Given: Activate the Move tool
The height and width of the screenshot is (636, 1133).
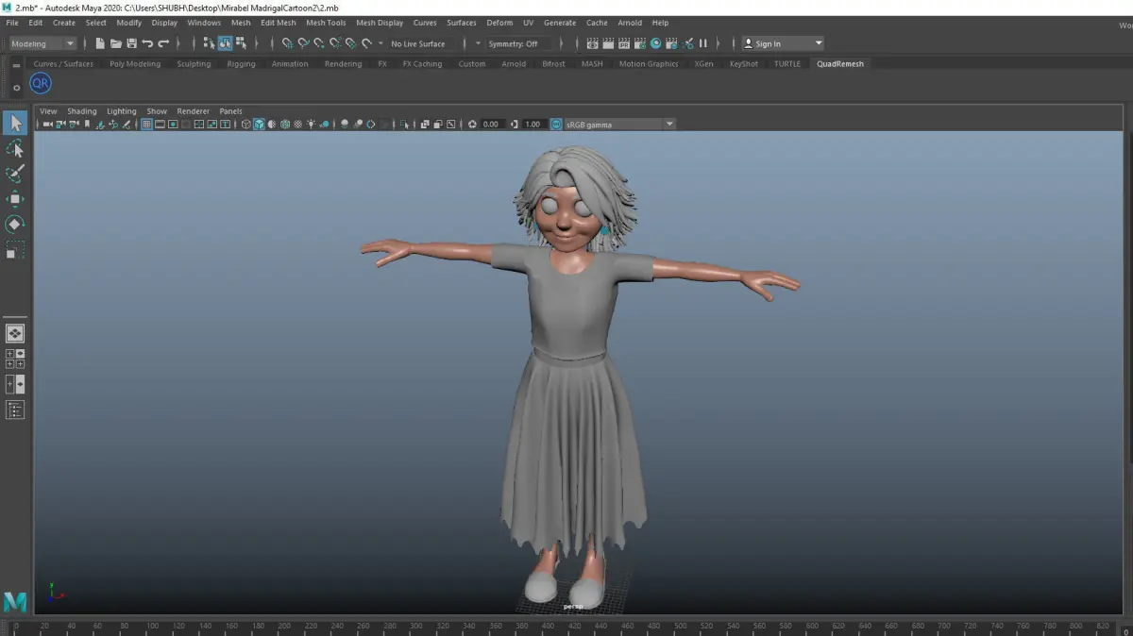Looking at the screenshot, I should coord(15,199).
